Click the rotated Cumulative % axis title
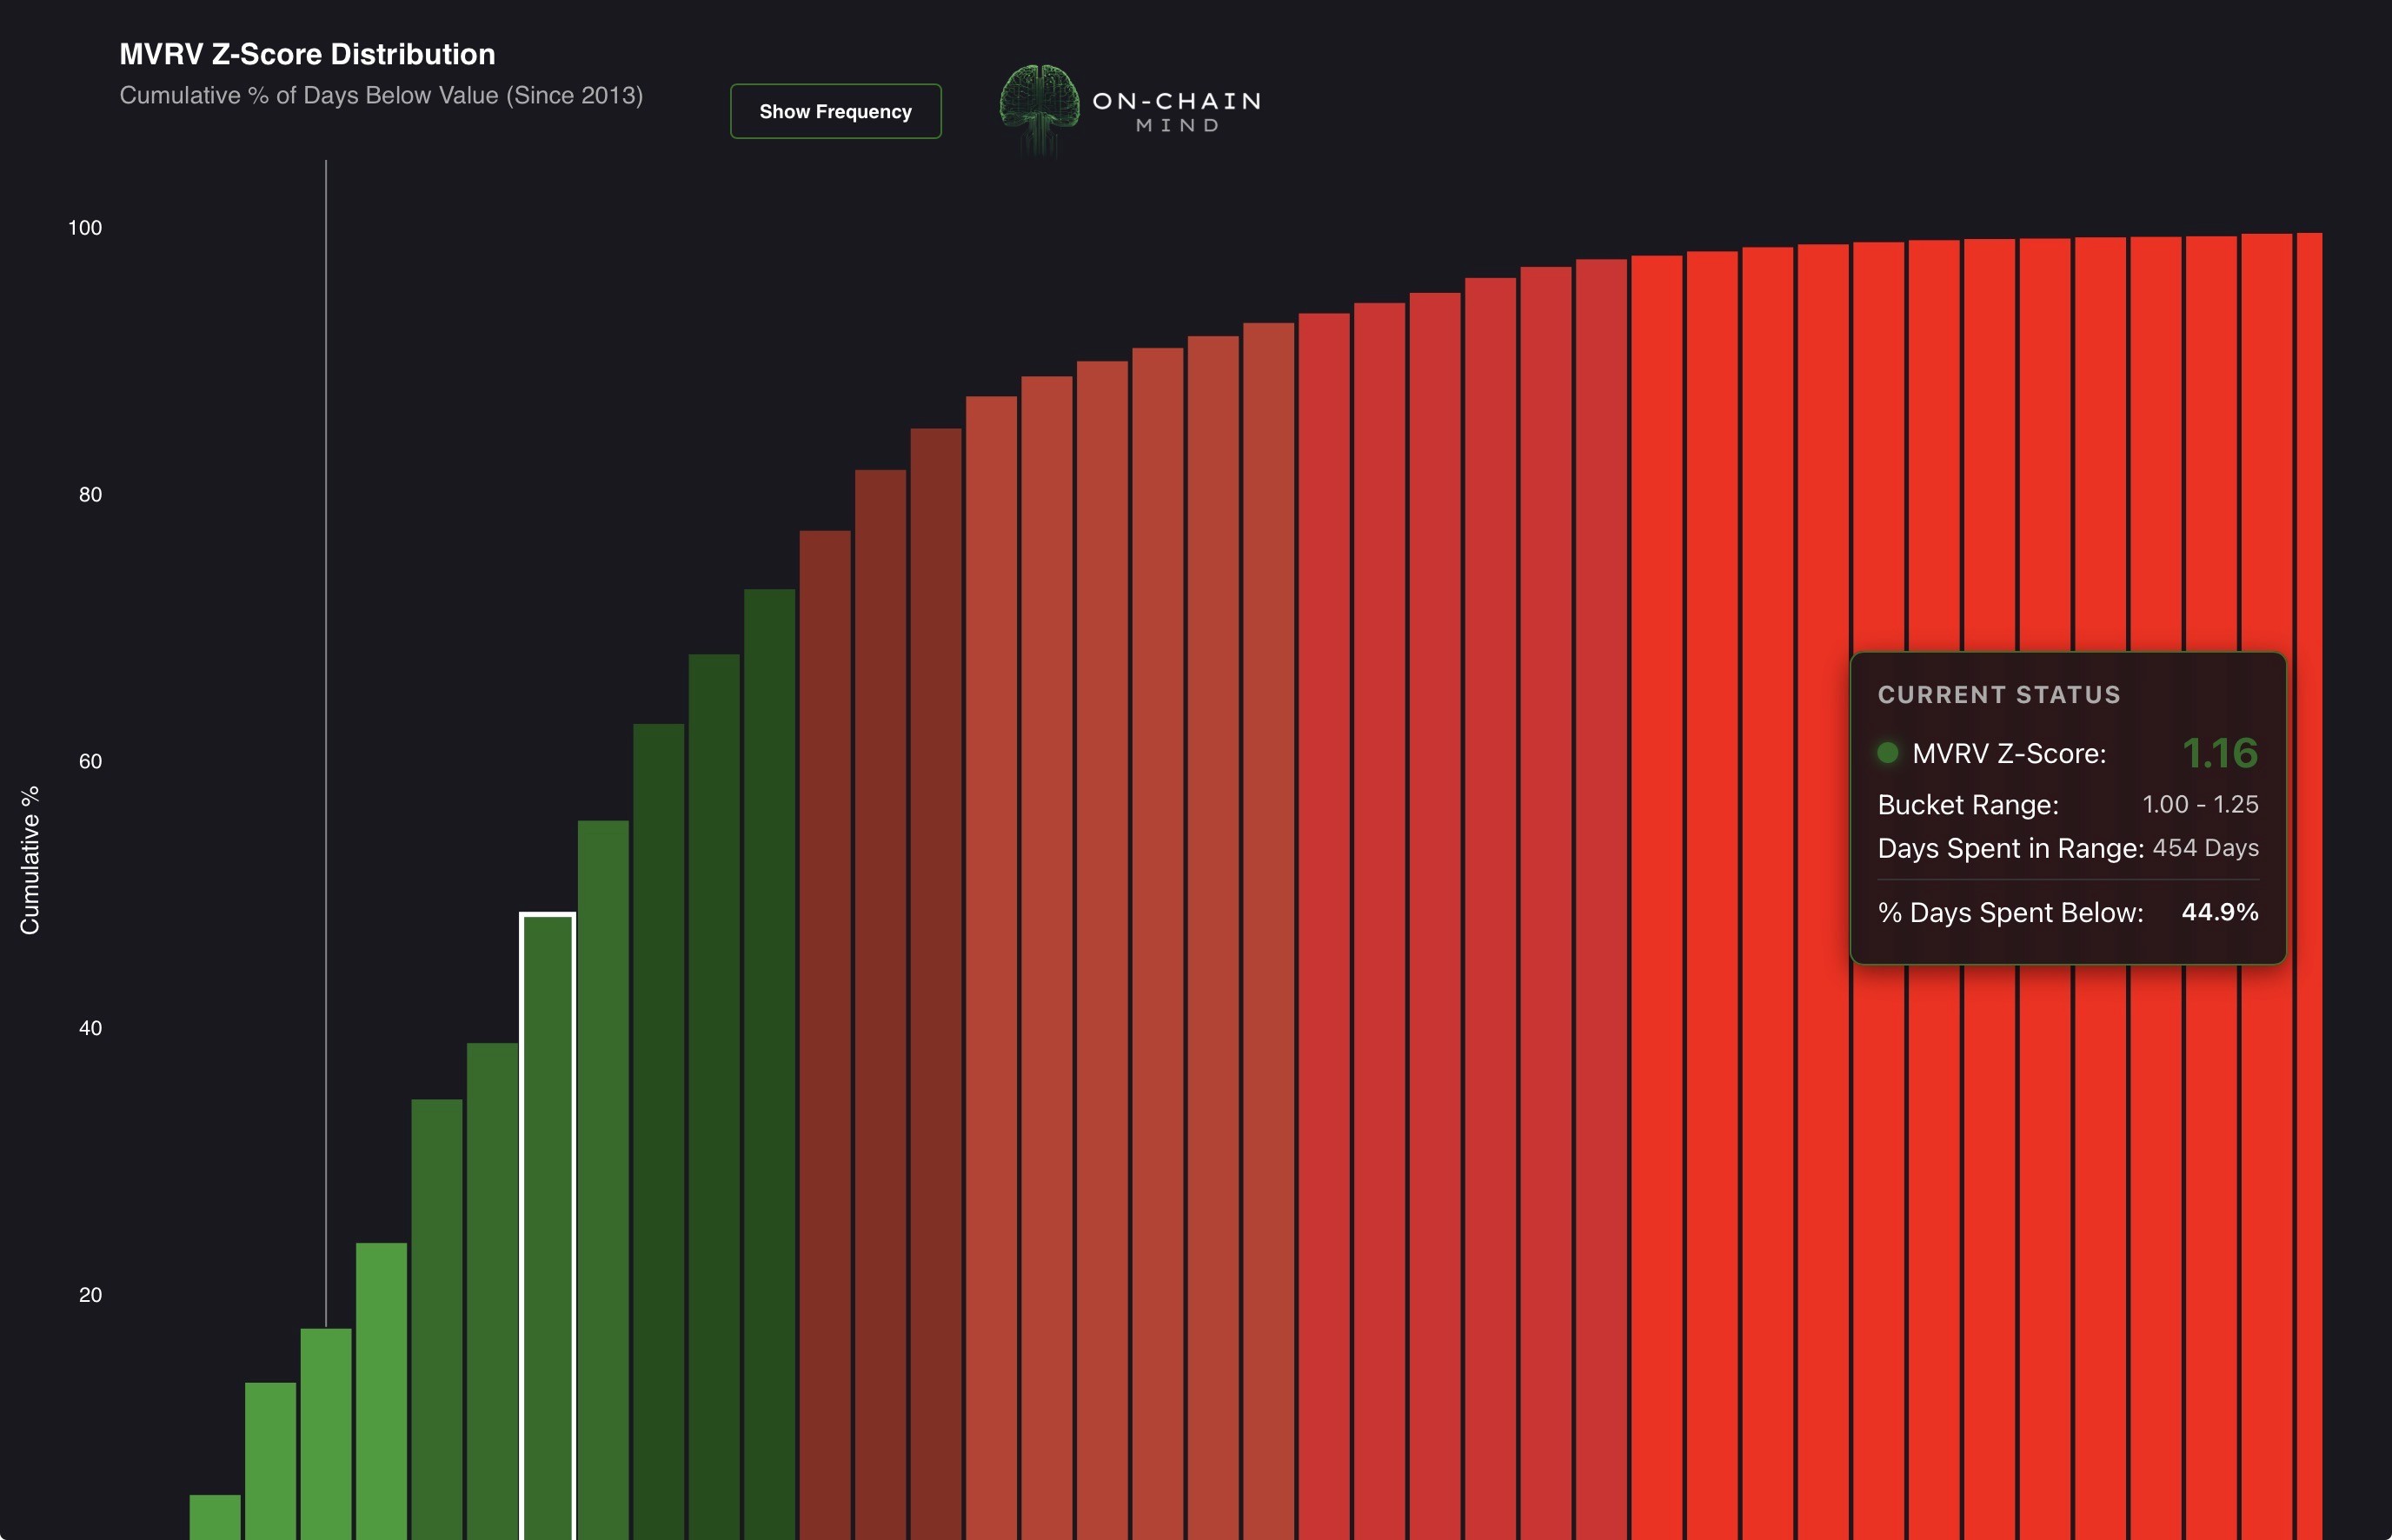The width and height of the screenshot is (2392, 1540). [x=30, y=860]
